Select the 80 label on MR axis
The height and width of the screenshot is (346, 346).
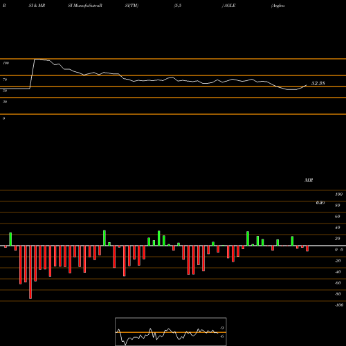tap(338, 206)
